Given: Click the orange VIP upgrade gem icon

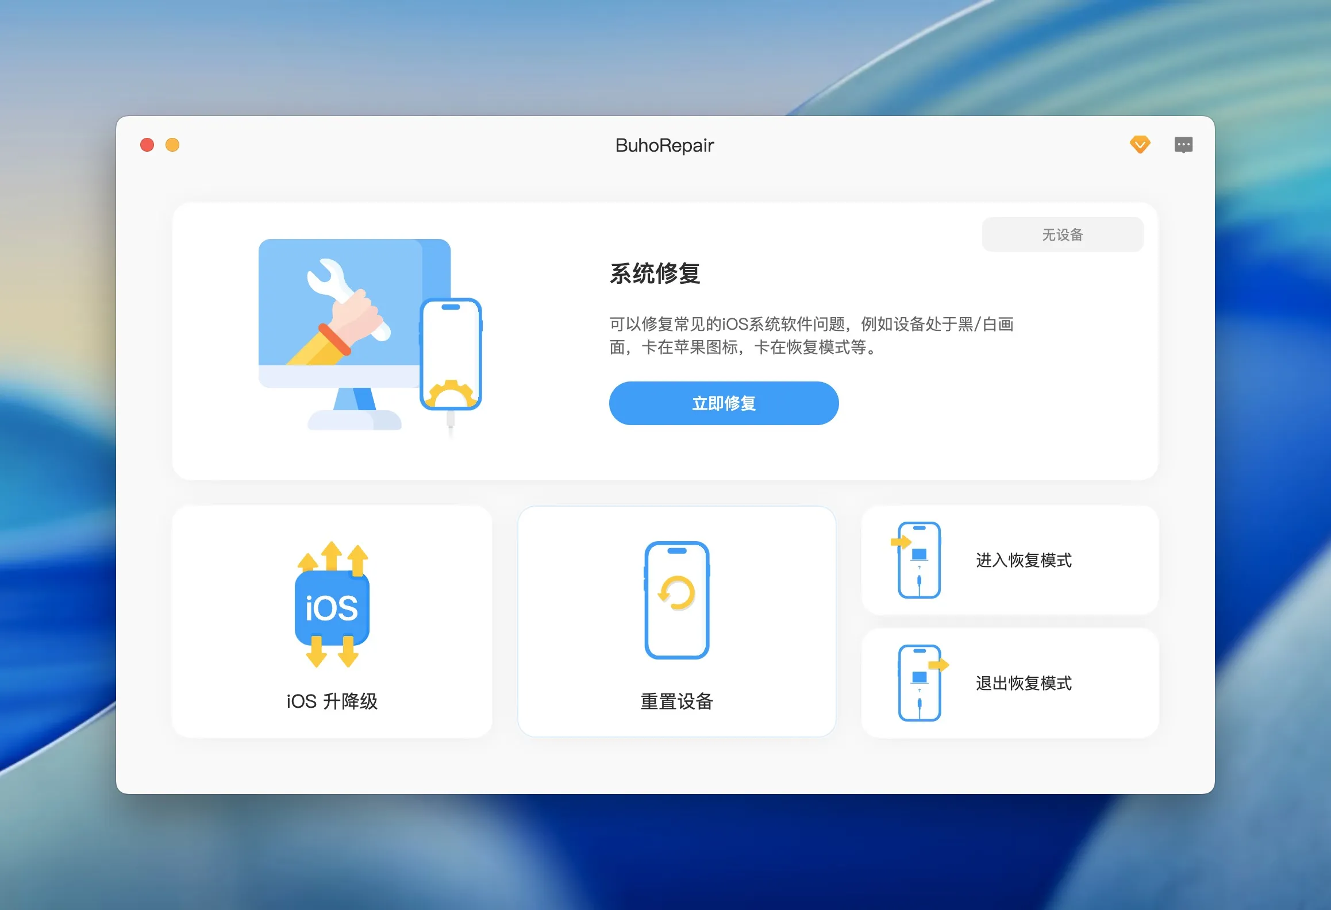Looking at the screenshot, I should point(1141,145).
